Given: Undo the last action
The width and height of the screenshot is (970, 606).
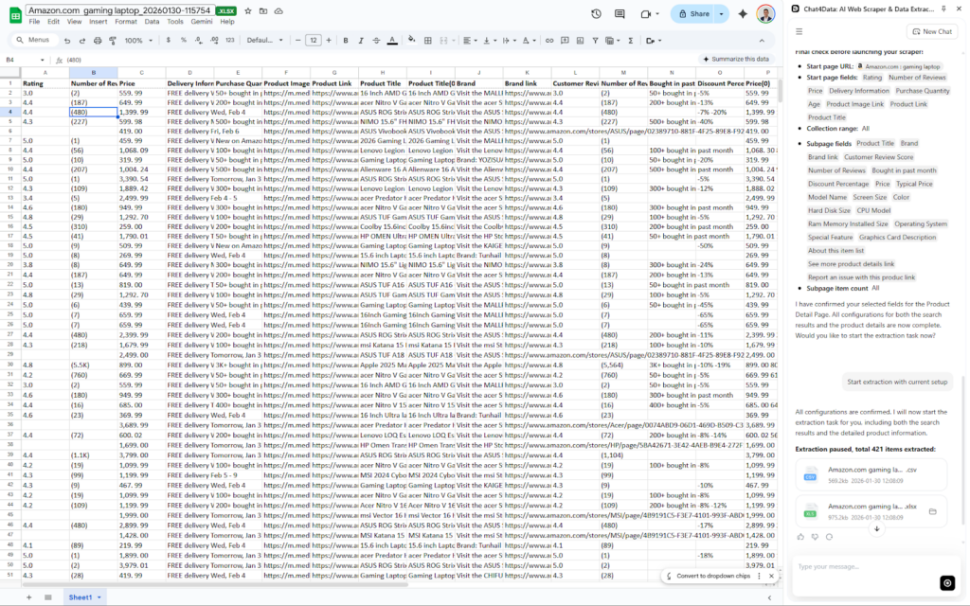Looking at the screenshot, I should 67,40.
